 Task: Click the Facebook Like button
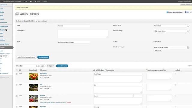tap(187, 12)
